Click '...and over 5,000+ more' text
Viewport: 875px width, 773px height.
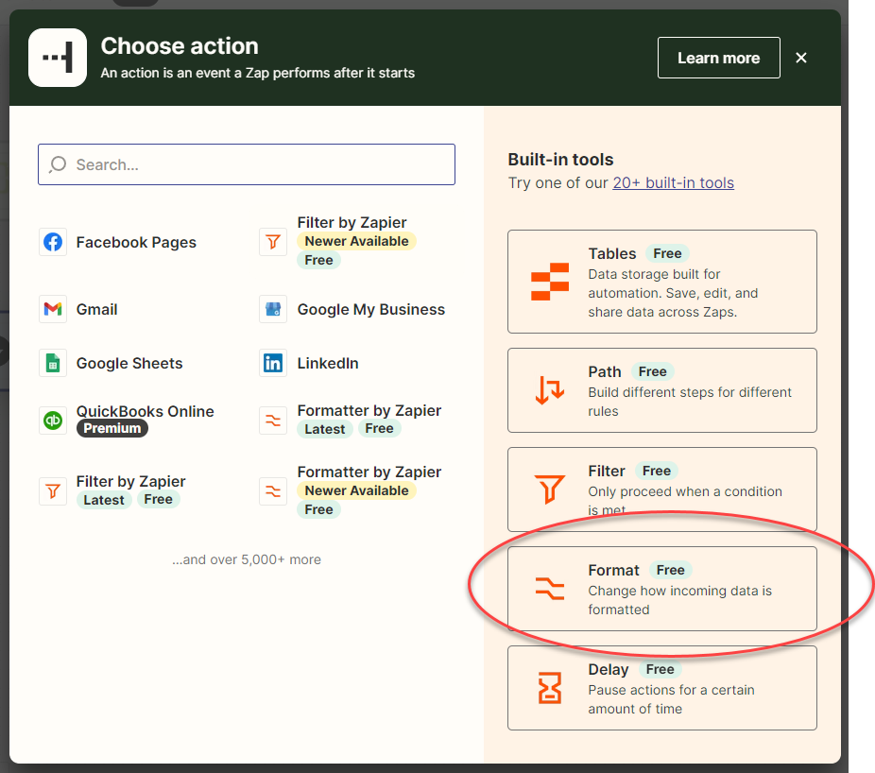[x=247, y=559]
